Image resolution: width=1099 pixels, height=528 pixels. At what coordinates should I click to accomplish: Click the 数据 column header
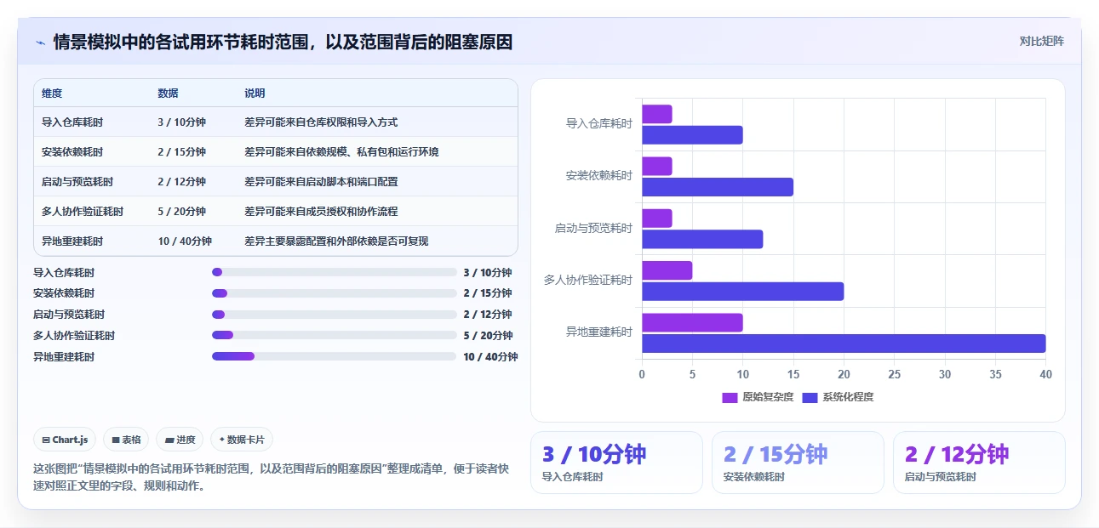(x=168, y=94)
